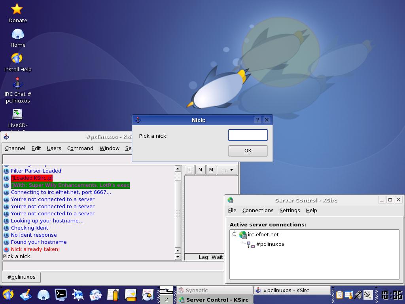Click the network plug tray icon
The height and width of the screenshot is (304, 405).
click(368, 294)
